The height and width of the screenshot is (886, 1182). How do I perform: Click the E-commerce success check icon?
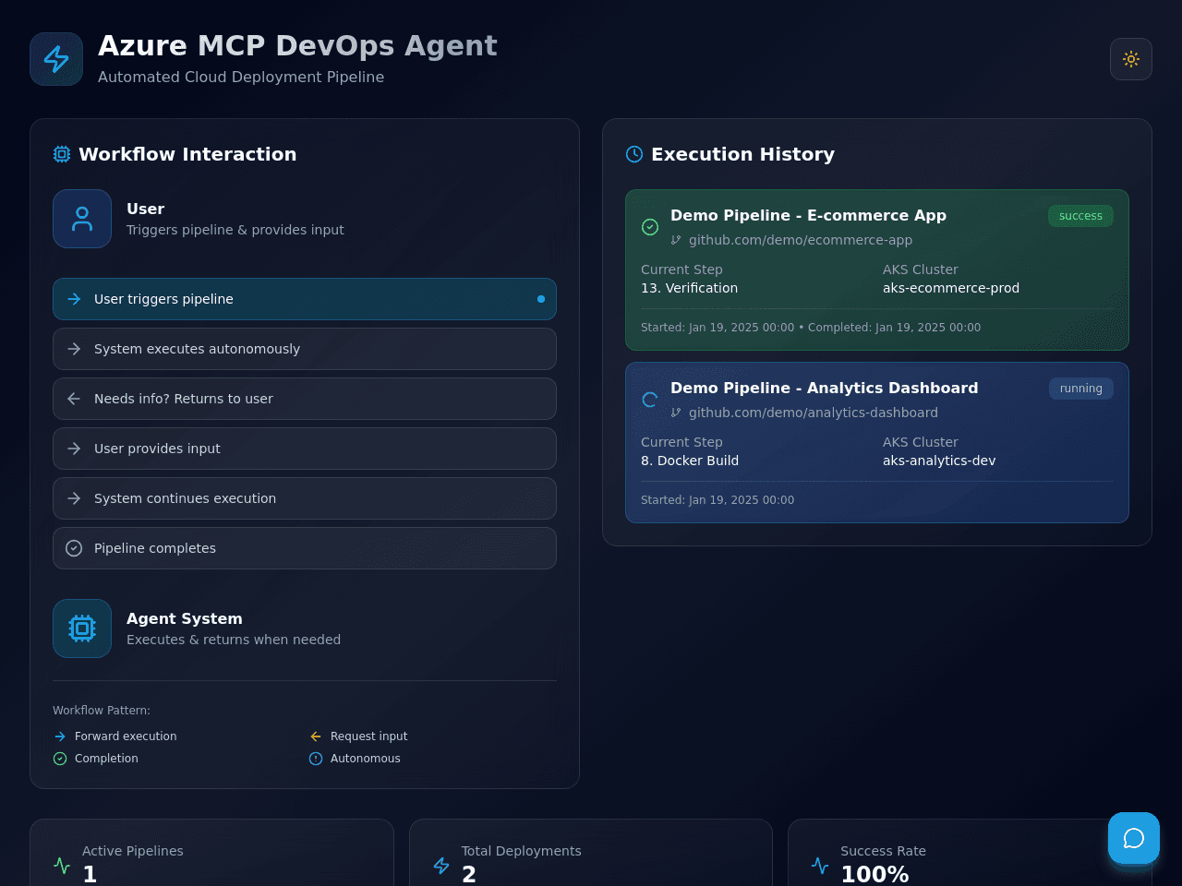[x=650, y=227]
